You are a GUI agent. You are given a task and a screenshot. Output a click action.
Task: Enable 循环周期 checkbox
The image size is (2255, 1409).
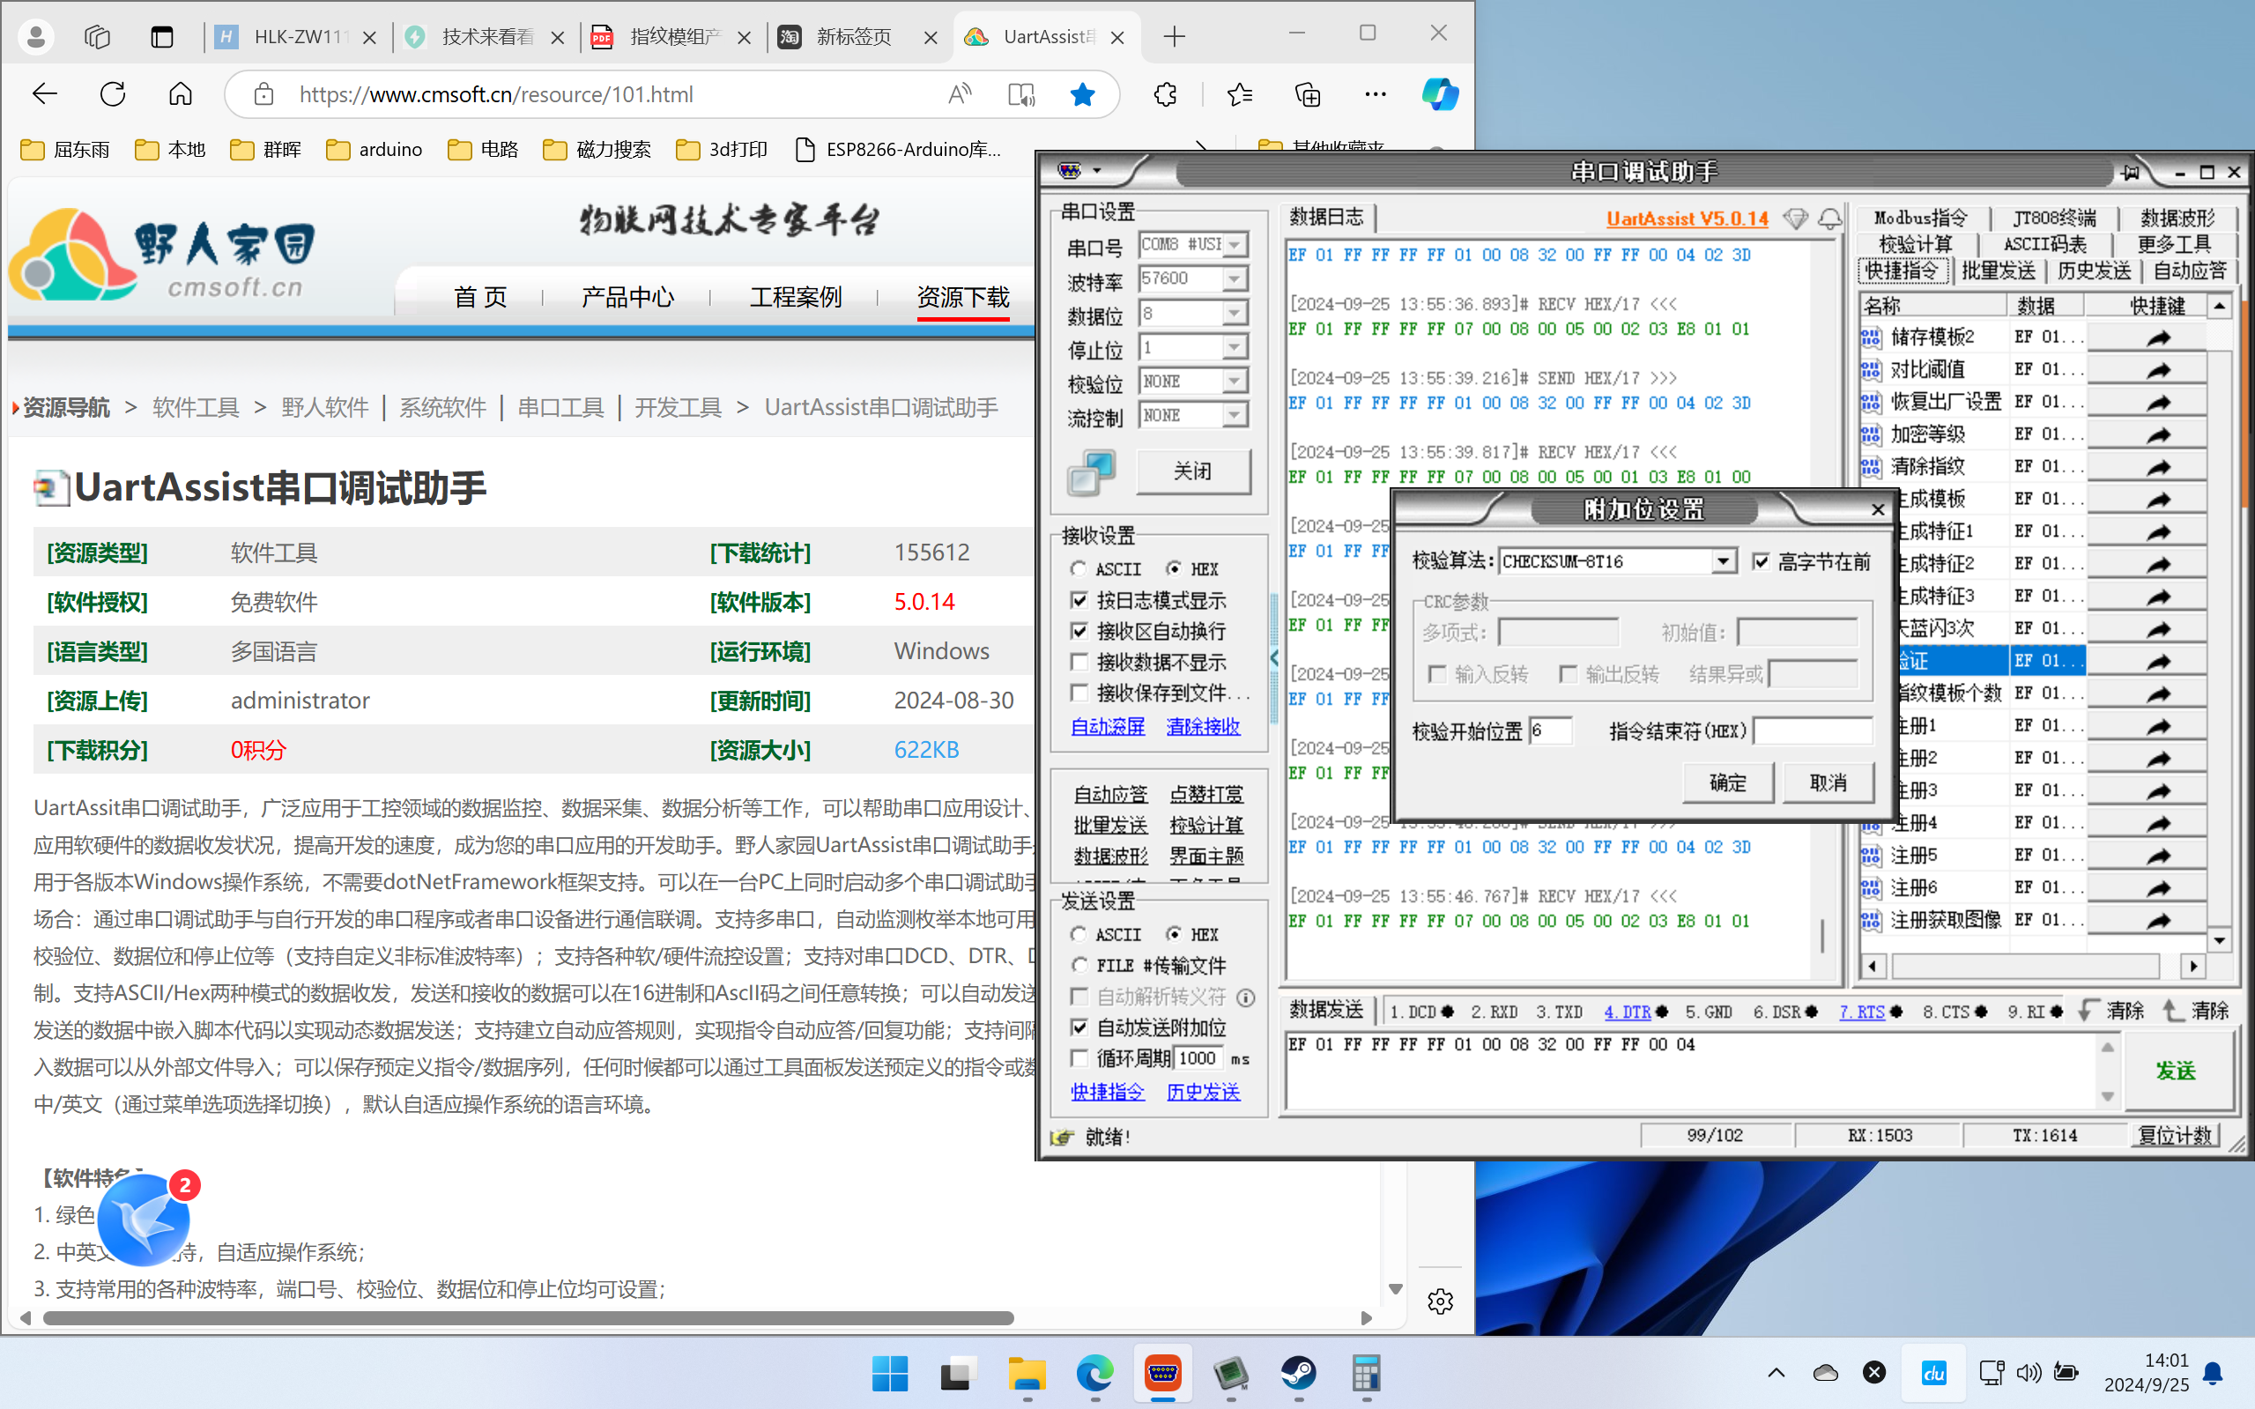1079,1057
